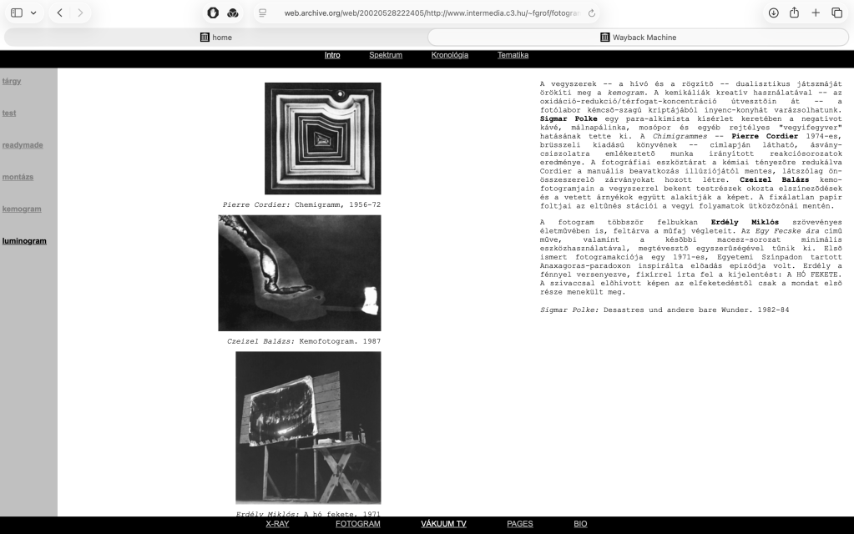This screenshot has width=854, height=534.
Task: Select luminogram in the left sidebar
Action: click(x=24, y=241)
